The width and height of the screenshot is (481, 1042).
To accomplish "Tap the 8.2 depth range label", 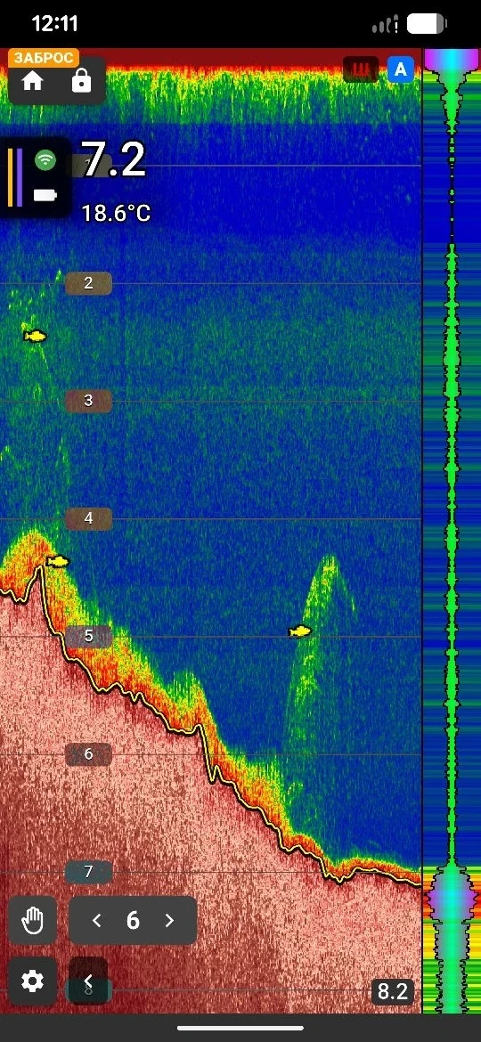I will coord(392,991).
